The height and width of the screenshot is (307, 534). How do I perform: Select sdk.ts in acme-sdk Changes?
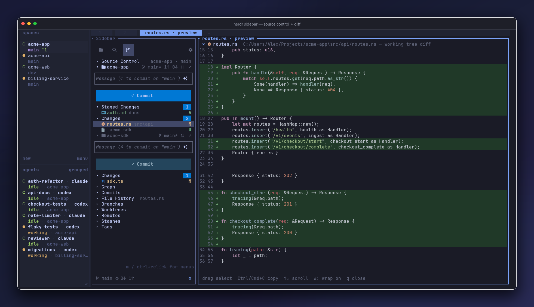pyautogui.click(x=144, y=181)
